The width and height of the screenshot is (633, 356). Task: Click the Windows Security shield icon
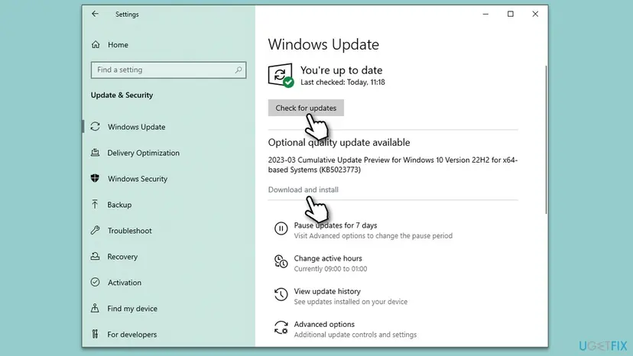pos(96,179)
